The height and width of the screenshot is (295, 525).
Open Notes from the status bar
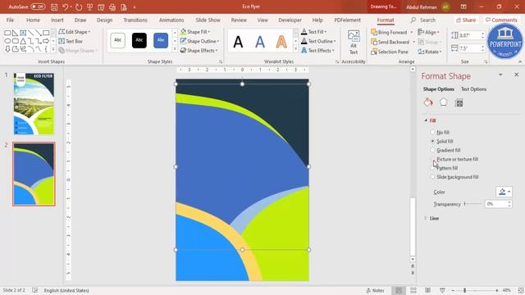coord(375,290)
